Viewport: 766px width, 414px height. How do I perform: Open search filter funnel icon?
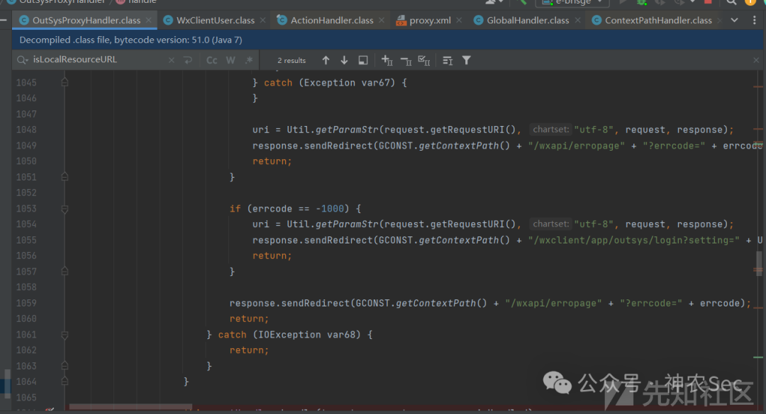pos(467,60)
